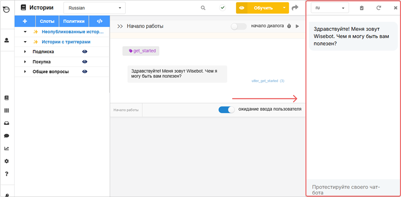
Task: Switch to the Слоты tab
Action: click(x=47, y=21)
